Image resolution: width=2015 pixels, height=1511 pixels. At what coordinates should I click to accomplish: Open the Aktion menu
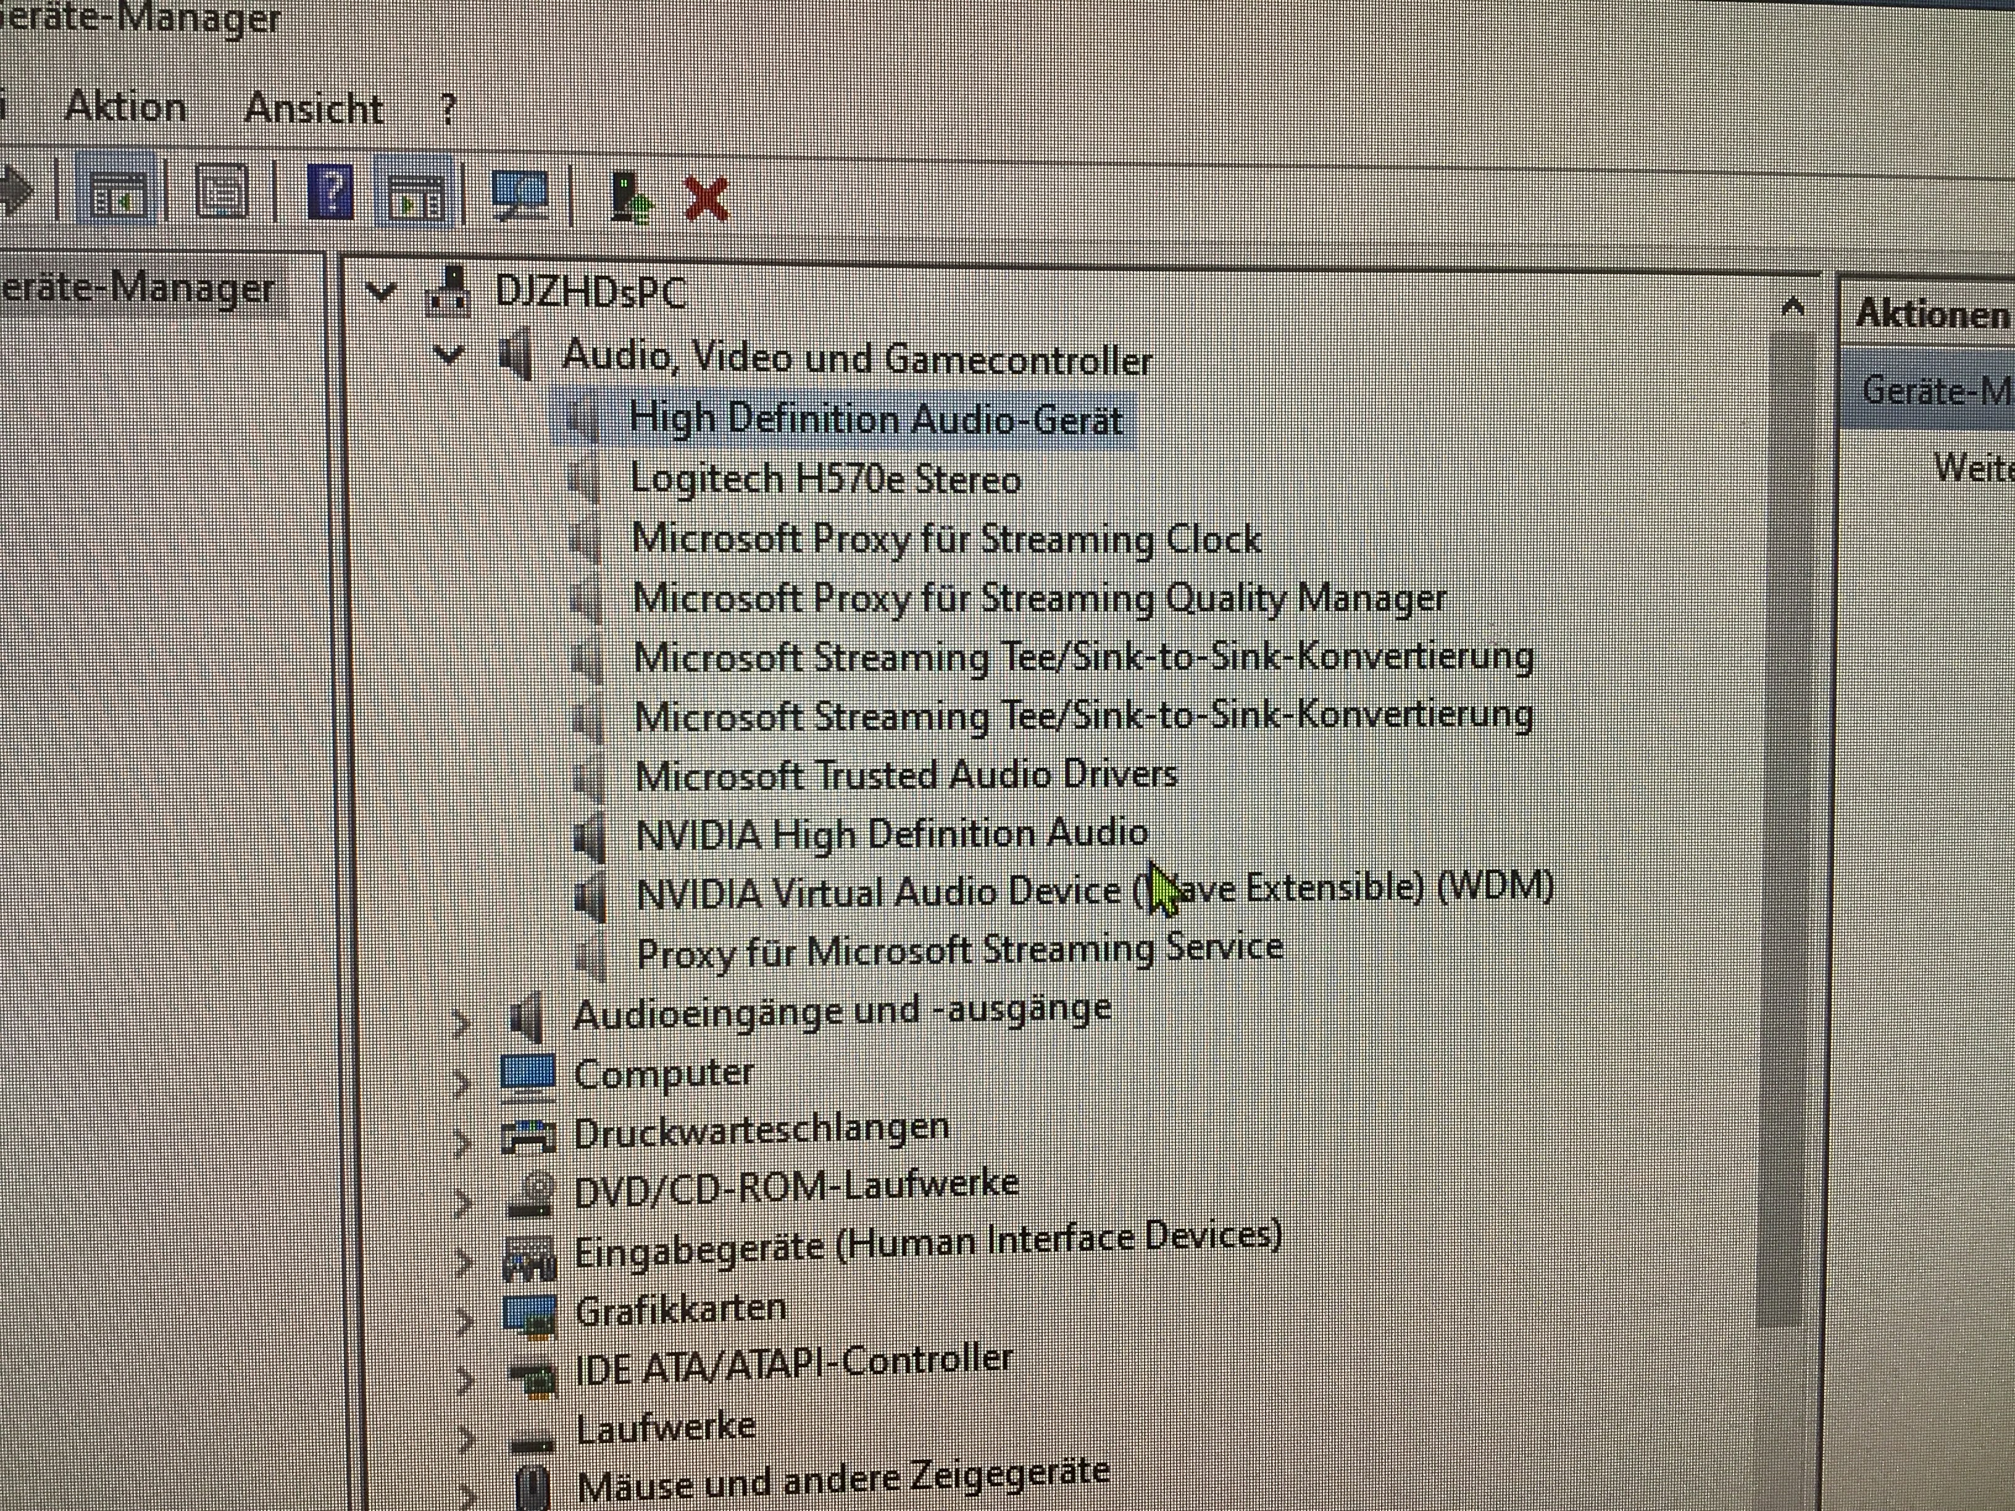tap(126, 107)
